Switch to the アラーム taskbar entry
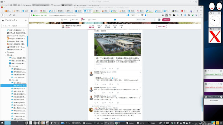The width and height of the screenshot is (223, 125). [x=55, y=123]
